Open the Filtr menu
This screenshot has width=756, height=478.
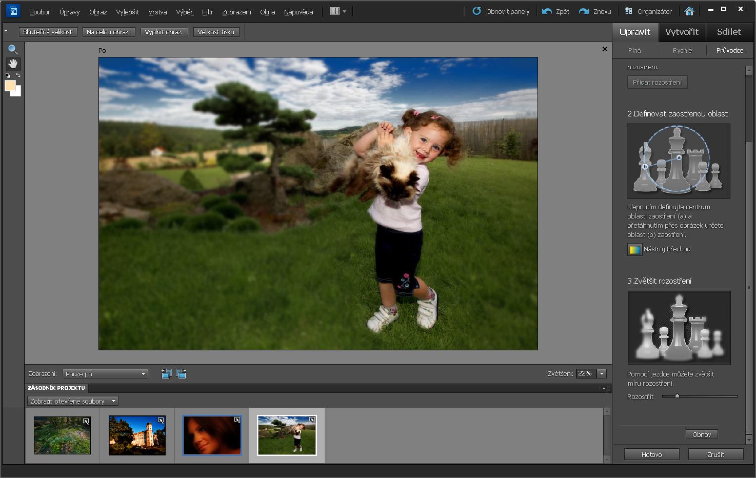207,12
